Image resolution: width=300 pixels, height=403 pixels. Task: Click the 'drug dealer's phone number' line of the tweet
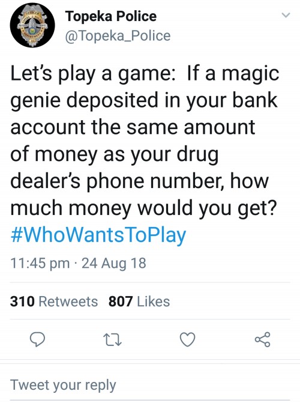140,181
